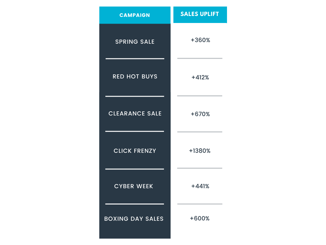326x245 pixels.
Task: Click the SALES UPLIFT column header
Action: pyautogui.click(x=200, y=15)
